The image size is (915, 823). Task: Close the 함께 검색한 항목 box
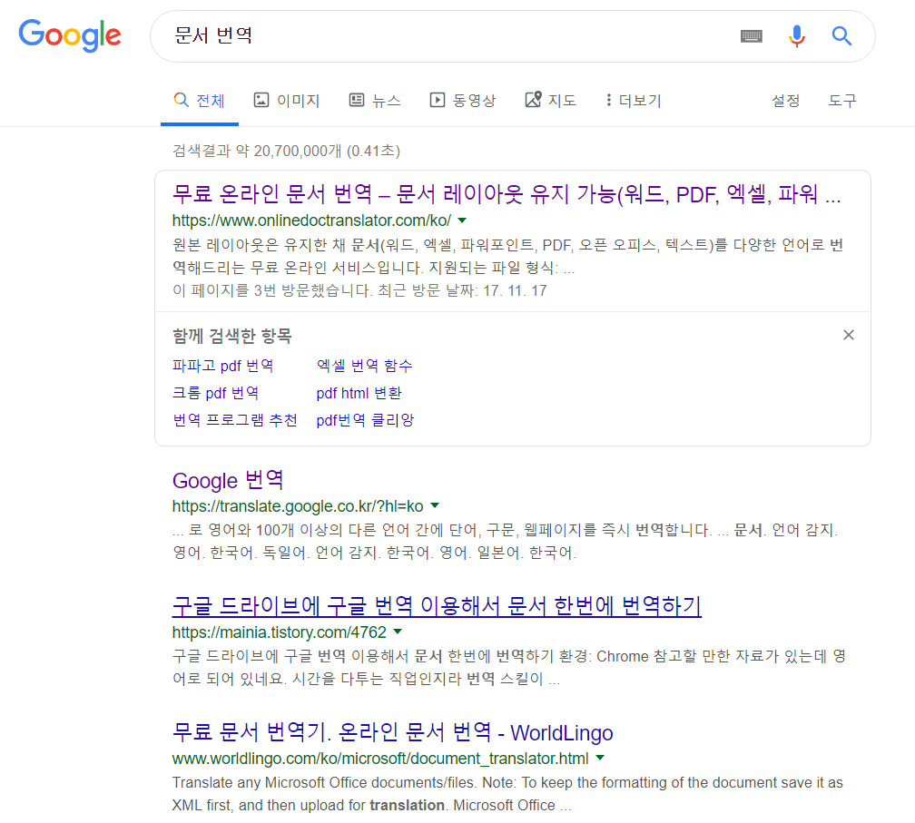(x=849, y=335)
